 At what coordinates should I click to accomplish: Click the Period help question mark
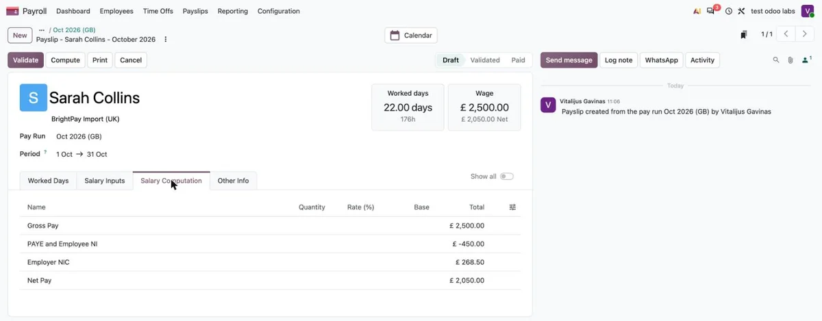[46, 153]
